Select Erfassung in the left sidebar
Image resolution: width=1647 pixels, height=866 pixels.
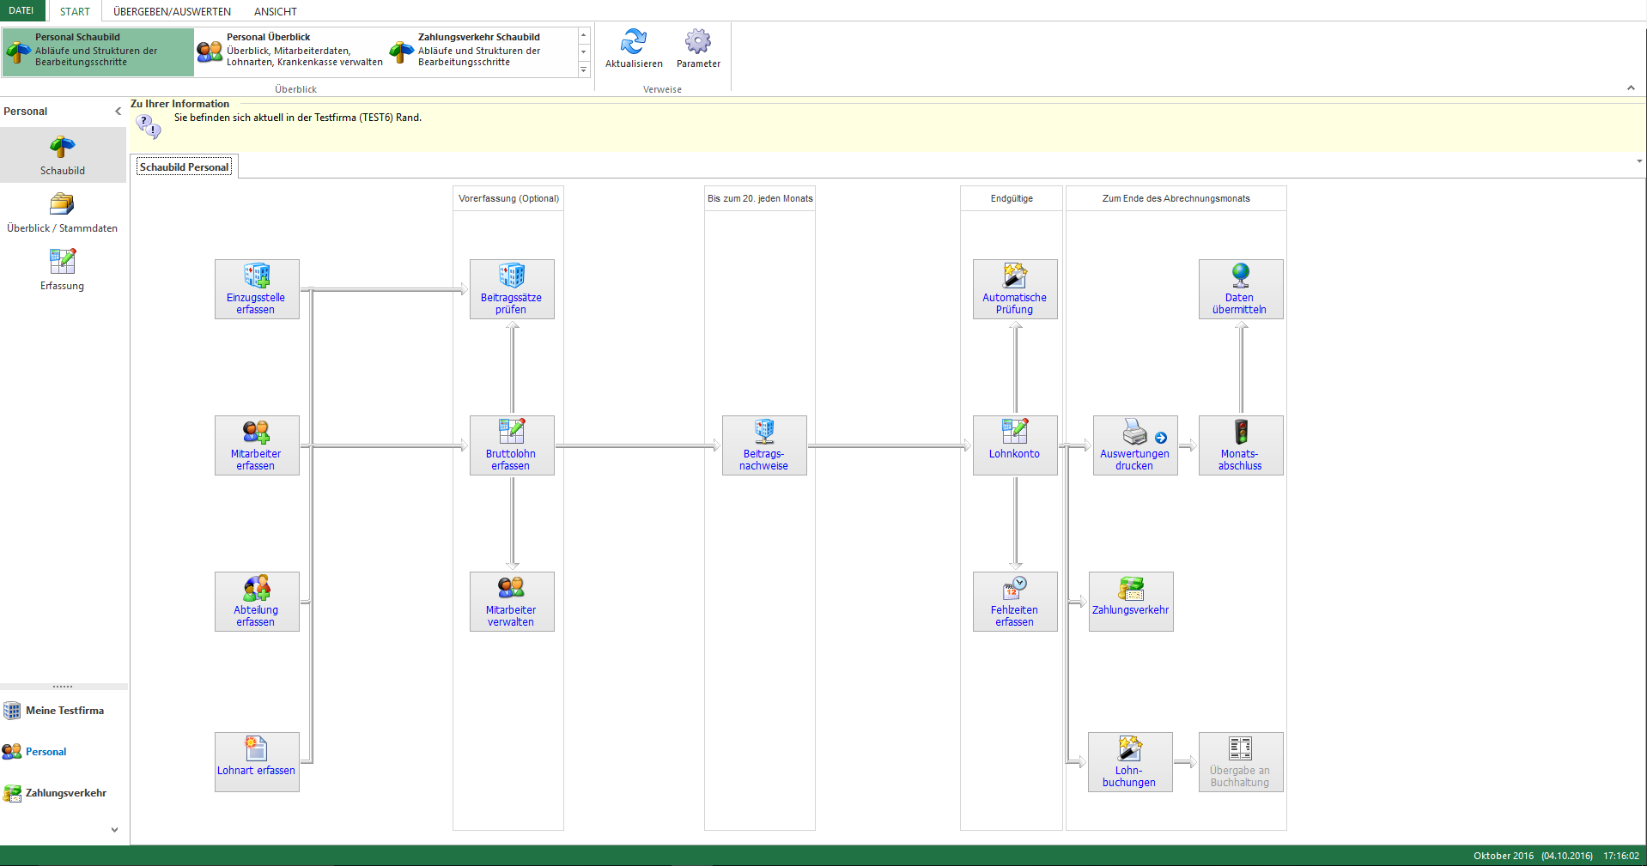click(62, 269)
